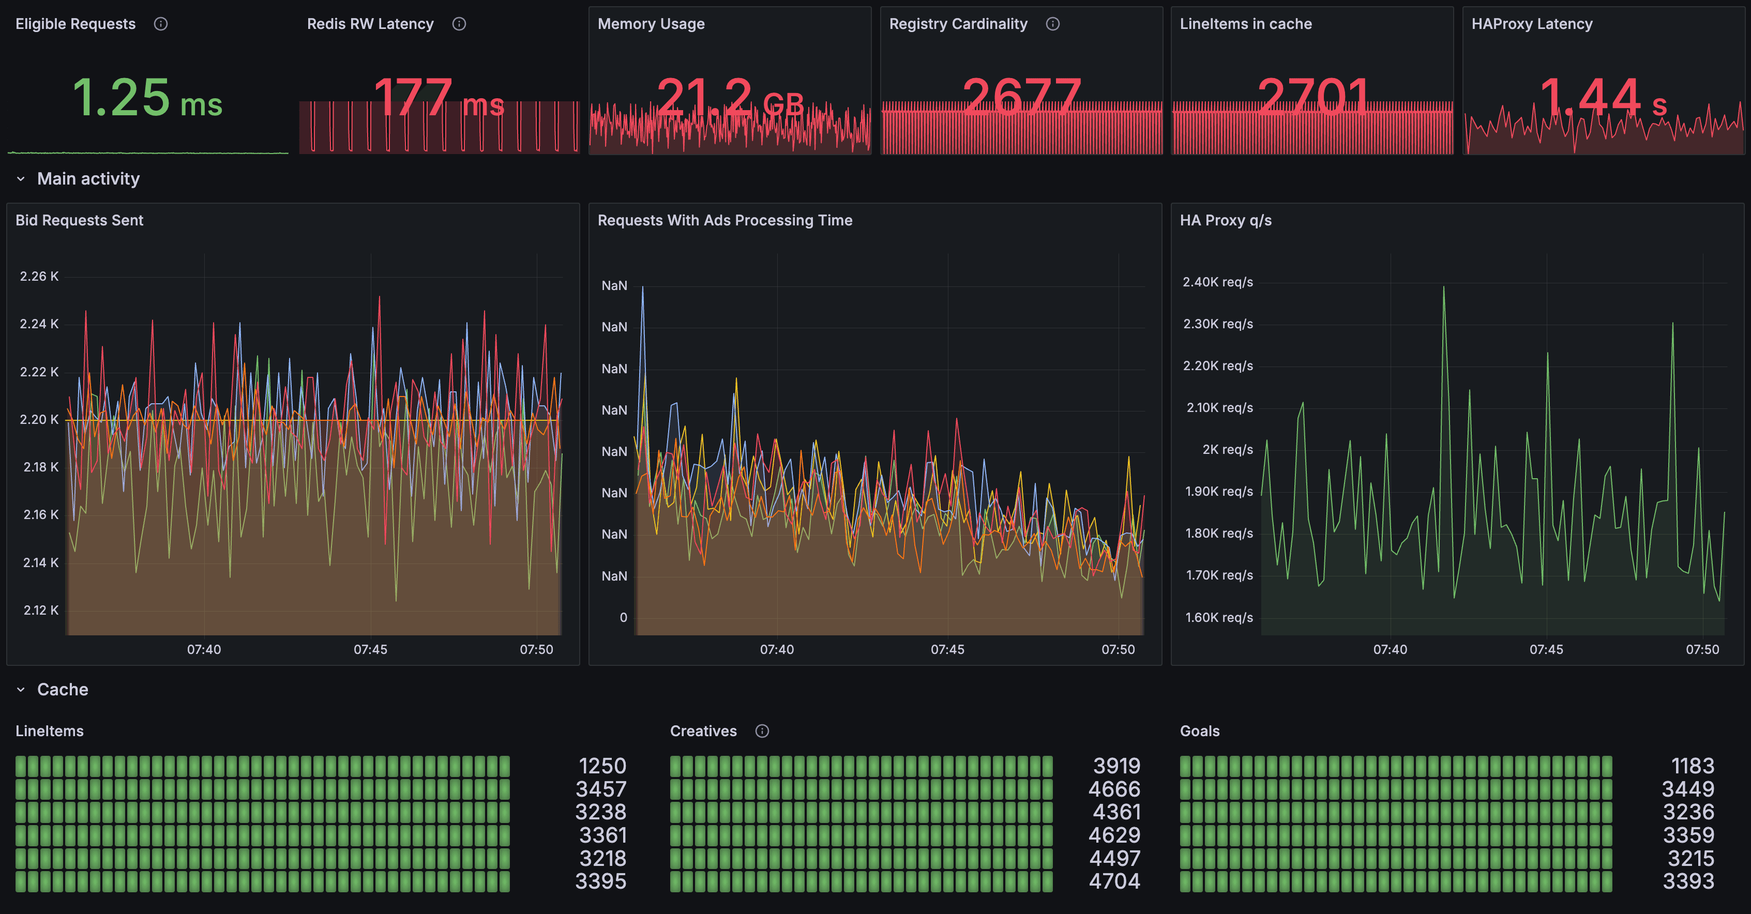Open the Memory Usage panel title
Screen dimensions: 1751x914
pos(651,24)
